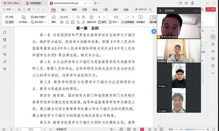This screenshot has height=131, width=219.
Task: Select the Hand (手型) tool
Action: 9,17
